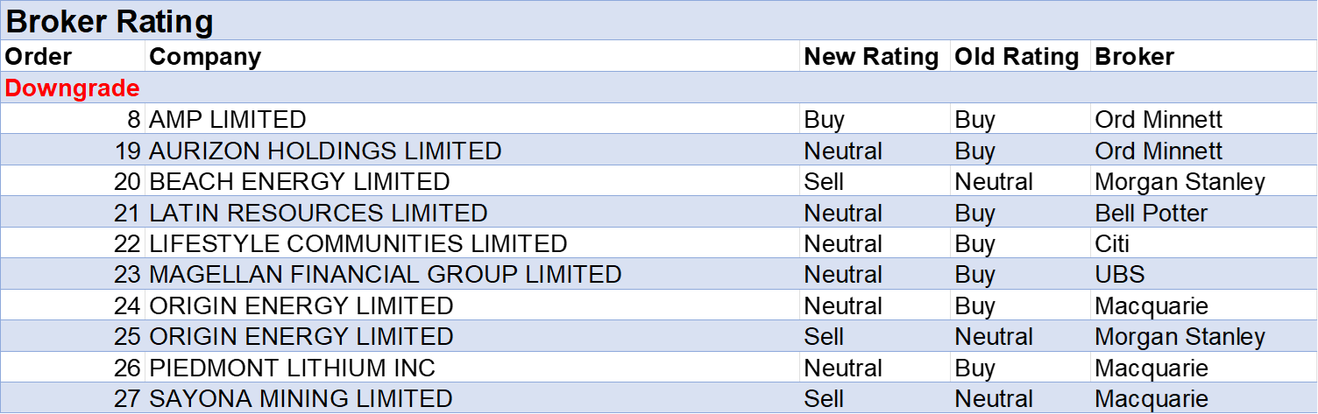1318x414 pixels.
Task: Select the red Downgrade heading cell
Action: (x=73, y=88)
